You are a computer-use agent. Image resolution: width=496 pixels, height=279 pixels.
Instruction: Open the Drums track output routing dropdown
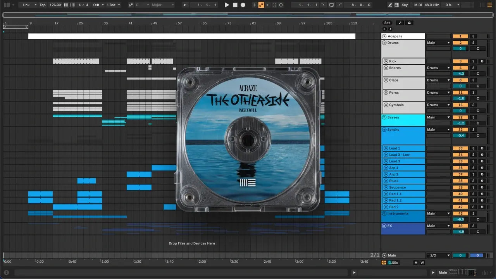[x=438, y=43]
